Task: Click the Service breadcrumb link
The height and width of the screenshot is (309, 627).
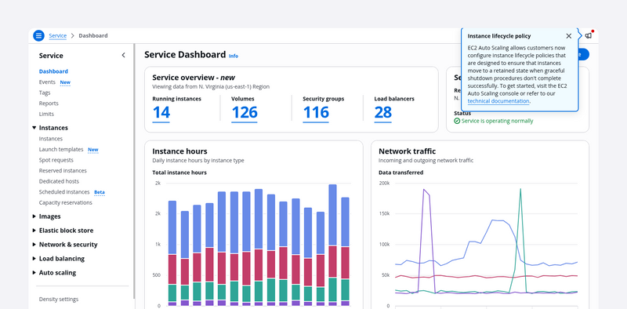Action: pyautogui.click(x=57, y=35)
